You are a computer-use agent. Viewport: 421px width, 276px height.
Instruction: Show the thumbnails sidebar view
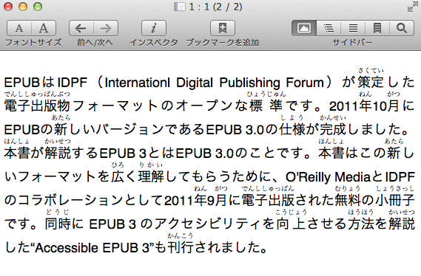coord(304,28)
